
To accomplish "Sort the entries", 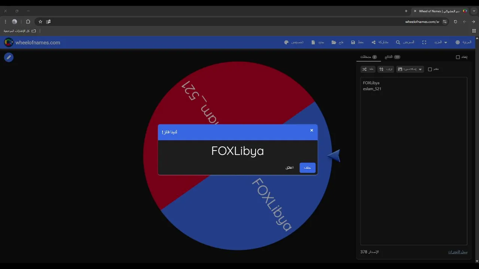I will (386, 69).
